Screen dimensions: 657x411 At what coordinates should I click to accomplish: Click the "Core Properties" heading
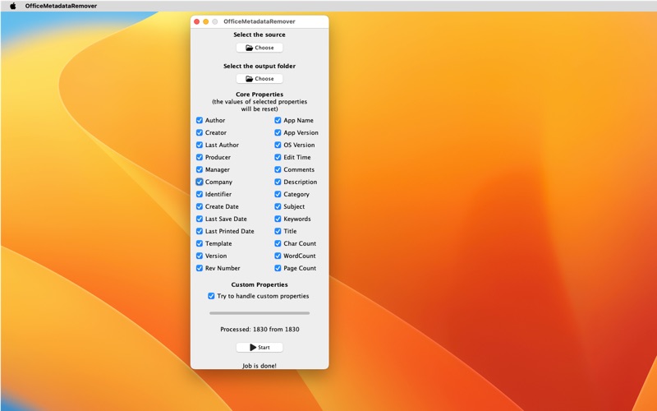point(260,95)
